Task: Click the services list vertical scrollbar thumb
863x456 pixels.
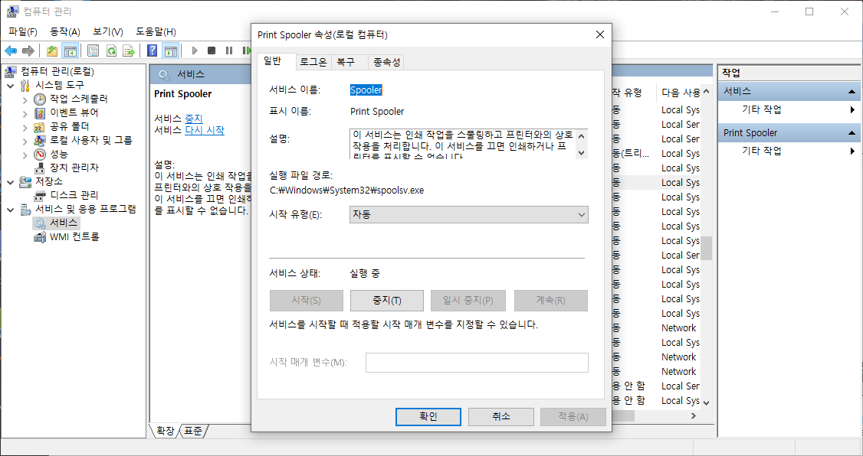Action: coord(706,248)
